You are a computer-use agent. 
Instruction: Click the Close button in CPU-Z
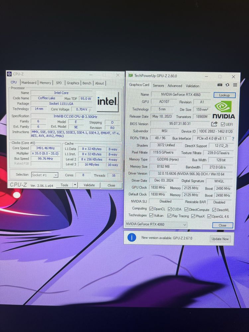111,185
